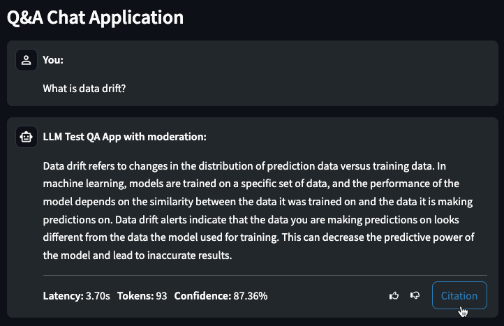
Task: Click the "You:" sender label
Action: point(53,60)
